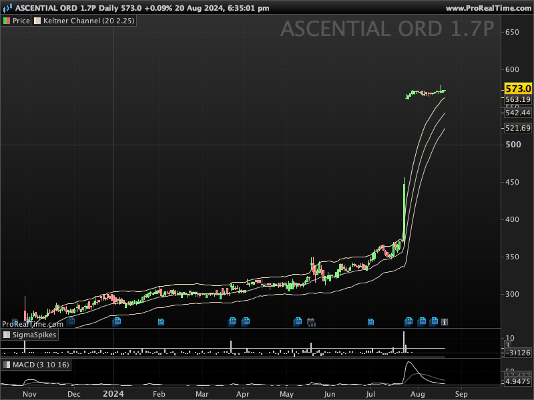Click the Sep label on time axis
The image size is (534, 400).
[461, 394]
